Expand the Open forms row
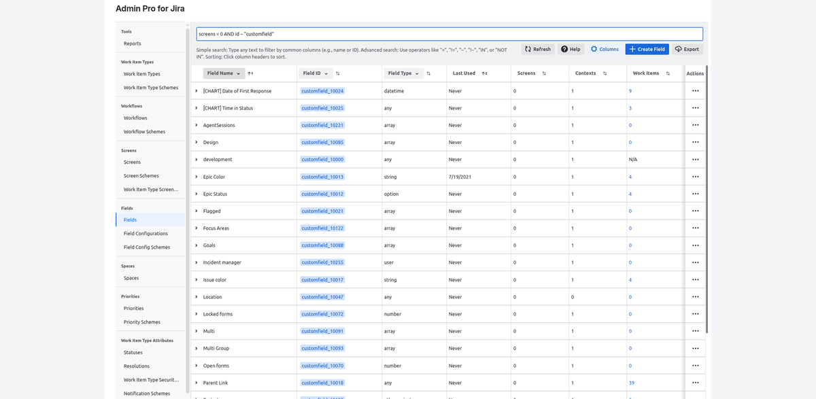Screen dimensions: 816x399 (197, 366)
